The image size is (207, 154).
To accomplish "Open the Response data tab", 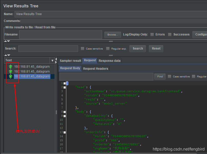I will (110, 61).
